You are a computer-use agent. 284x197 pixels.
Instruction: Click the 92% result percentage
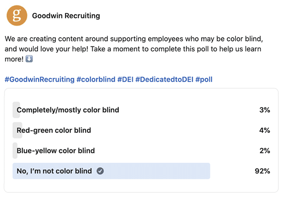[x=262, y=171]
